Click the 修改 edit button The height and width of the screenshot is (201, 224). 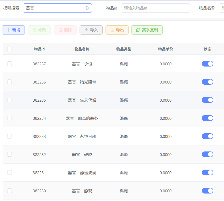(39, 30)
